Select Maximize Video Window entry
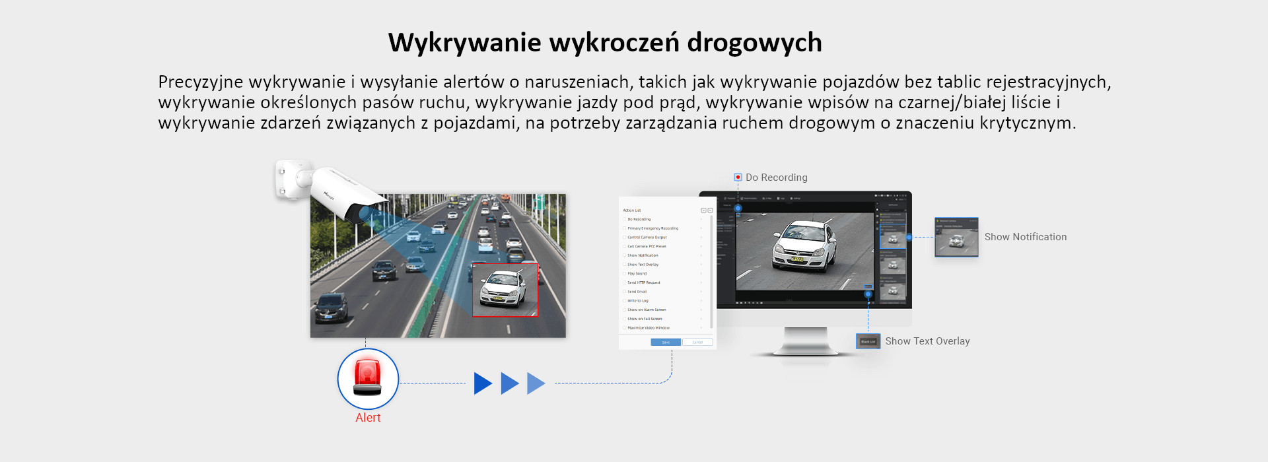 pos(648,328)
